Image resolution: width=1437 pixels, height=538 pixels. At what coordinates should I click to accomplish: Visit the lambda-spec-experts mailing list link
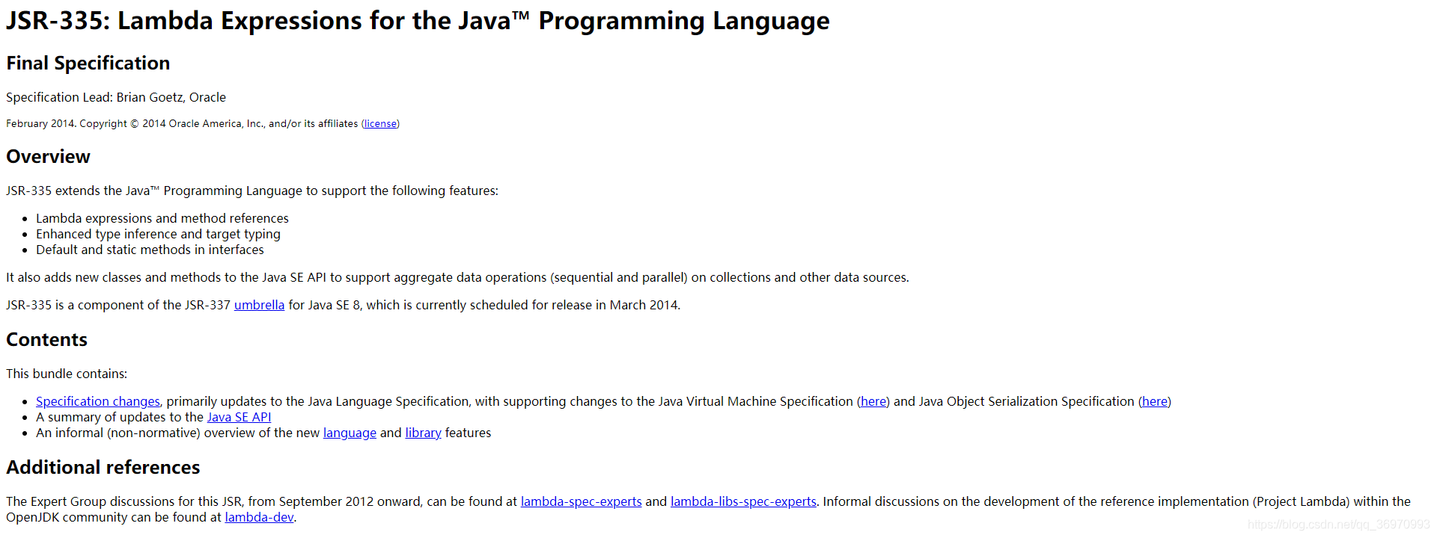click(x=582, y=501)
